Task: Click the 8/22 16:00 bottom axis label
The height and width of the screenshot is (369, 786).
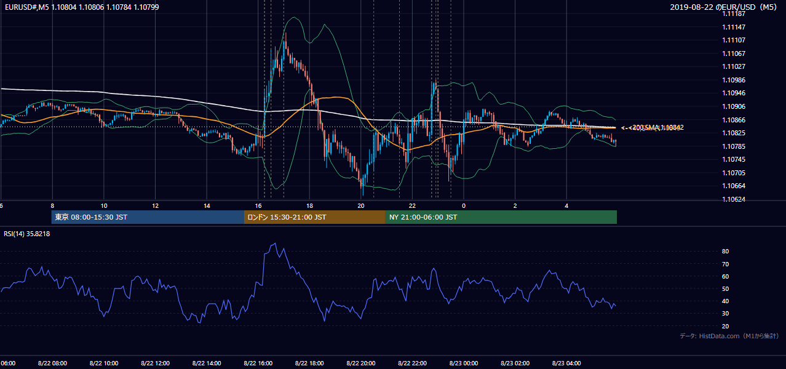Action: pos(258,363)
